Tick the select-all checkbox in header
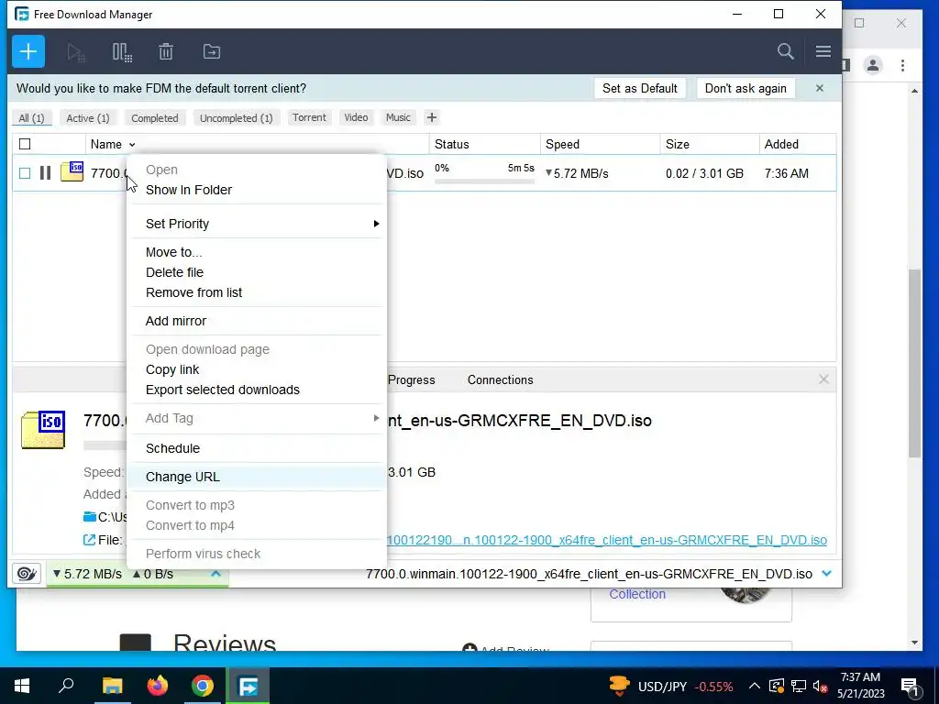939x704 pixels. [x=25, y=144]
